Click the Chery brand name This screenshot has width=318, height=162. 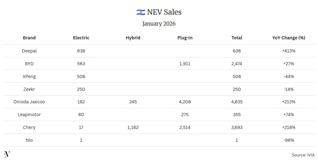29,127
